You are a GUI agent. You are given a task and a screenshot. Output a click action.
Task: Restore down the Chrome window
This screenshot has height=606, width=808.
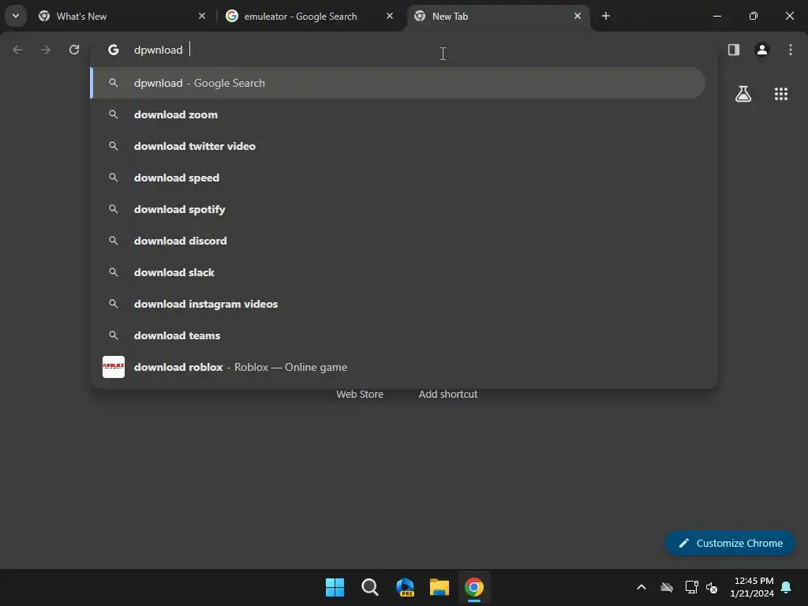(754, 16)
